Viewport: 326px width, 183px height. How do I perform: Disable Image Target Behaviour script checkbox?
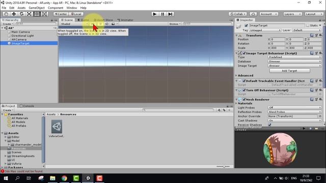[x=244, y=53]
